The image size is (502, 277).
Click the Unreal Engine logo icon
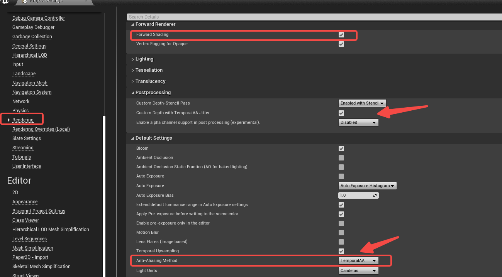pos(5,2)
